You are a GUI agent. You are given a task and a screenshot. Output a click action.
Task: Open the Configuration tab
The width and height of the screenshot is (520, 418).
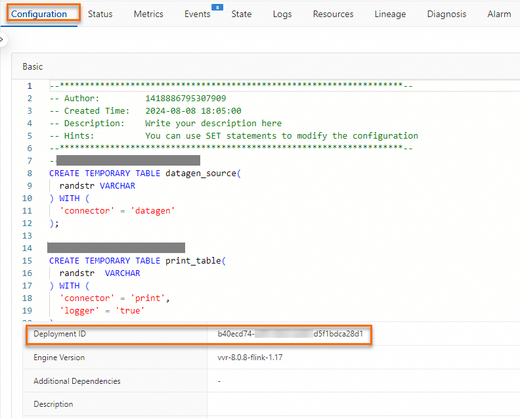coord(39,14)
